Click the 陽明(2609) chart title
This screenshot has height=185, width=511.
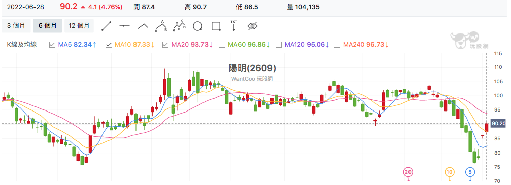[x=252, y=68]
